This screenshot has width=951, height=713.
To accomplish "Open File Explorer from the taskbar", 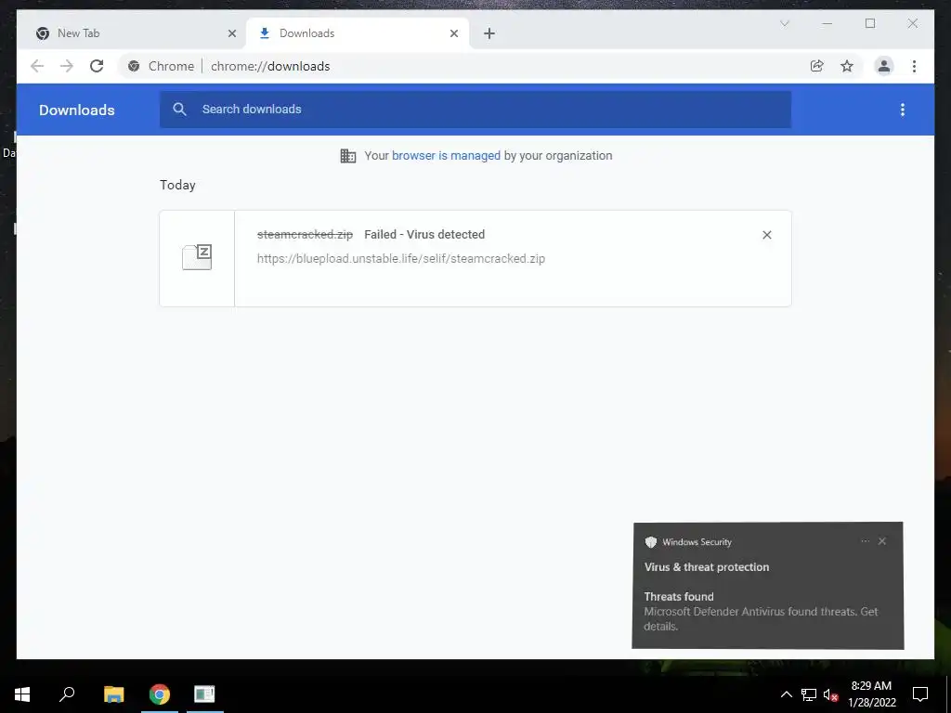I will (x=113, y=694).
